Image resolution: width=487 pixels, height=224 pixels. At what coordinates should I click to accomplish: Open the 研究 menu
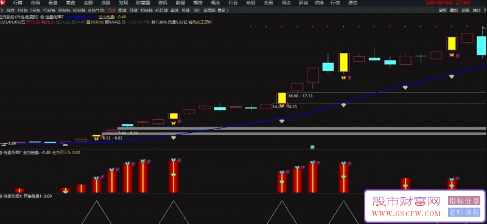(303, 3)
